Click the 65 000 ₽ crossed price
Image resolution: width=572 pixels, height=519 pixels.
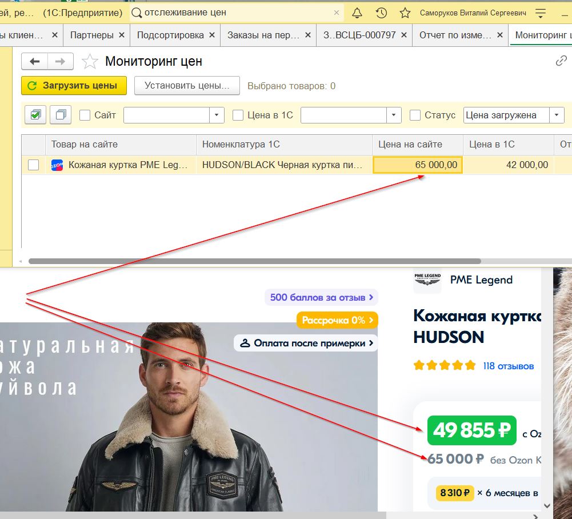coord(455,459)
